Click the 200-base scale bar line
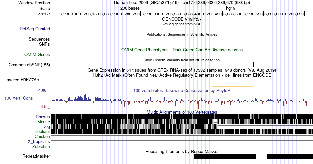 tap(182, 8)
